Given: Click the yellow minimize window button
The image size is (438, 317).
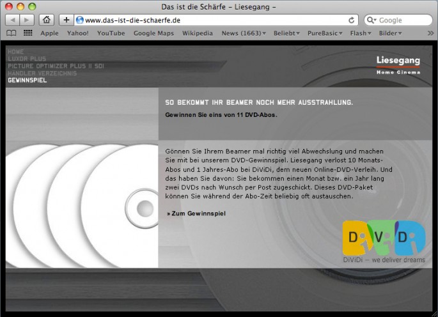Looking at the screenshot, I should pyautogui.click(x=20, y=6).
